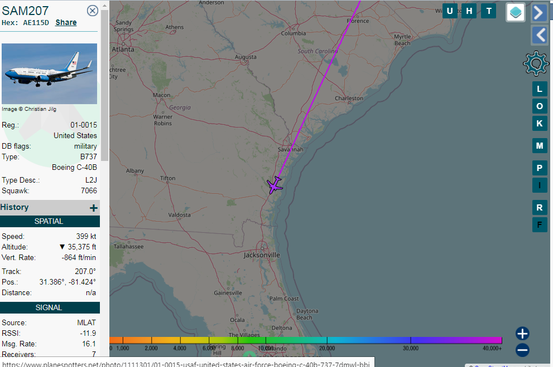Click the Gainesville label on the map
The image size is (553, 367).
tap(228, 293)
